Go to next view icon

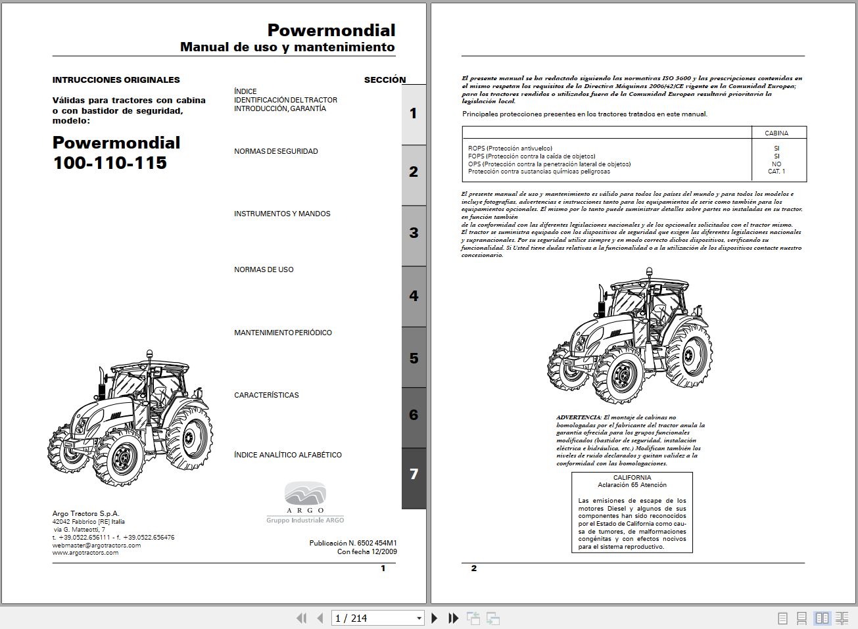coord(493,618)
